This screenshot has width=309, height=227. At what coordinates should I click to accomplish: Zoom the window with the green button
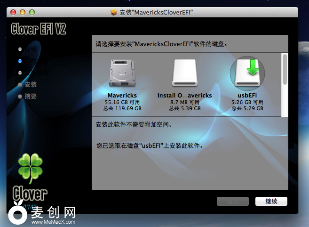pos(32,11)
